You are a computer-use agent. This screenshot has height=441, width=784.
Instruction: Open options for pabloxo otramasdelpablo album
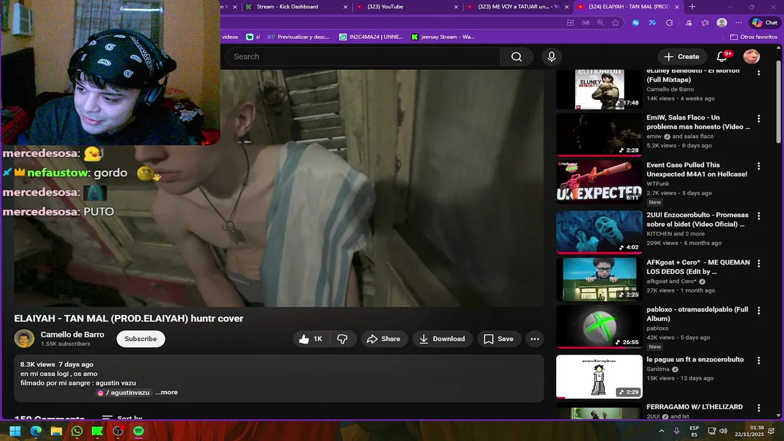click(x=759, y=311)
